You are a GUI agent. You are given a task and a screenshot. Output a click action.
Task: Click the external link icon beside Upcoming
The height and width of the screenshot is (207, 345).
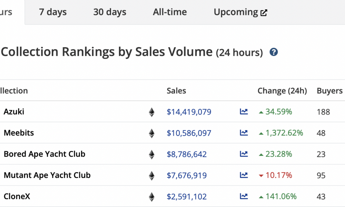pos(264,13)
